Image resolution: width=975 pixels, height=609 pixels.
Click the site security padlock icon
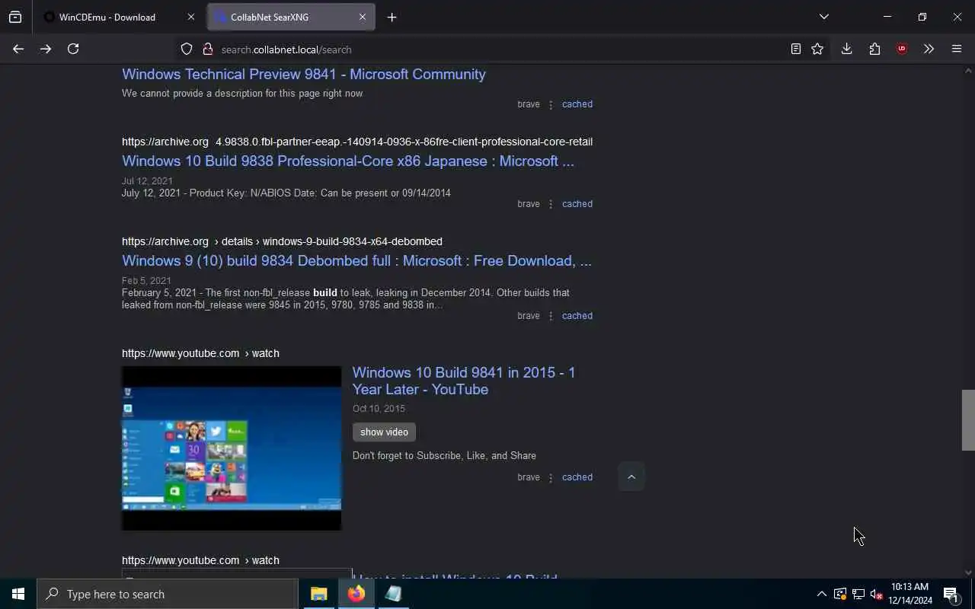click(x=206, y=49)
